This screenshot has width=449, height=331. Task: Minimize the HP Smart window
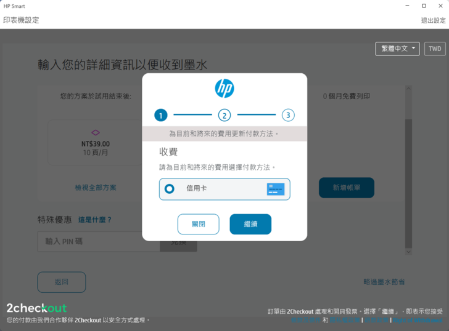[x=407, y=6]
